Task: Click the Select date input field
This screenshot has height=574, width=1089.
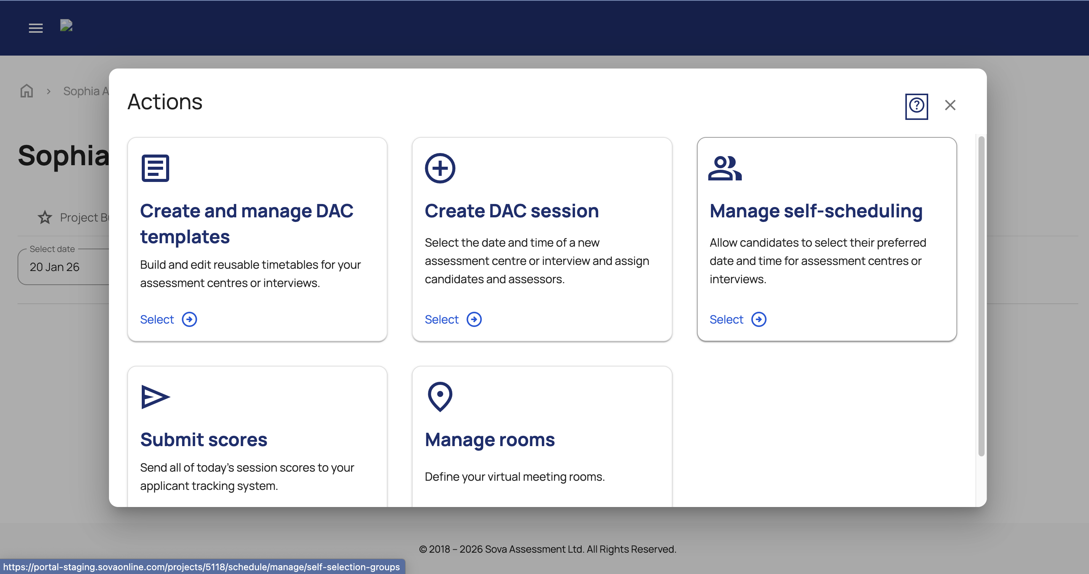Action: coord(63,267)
